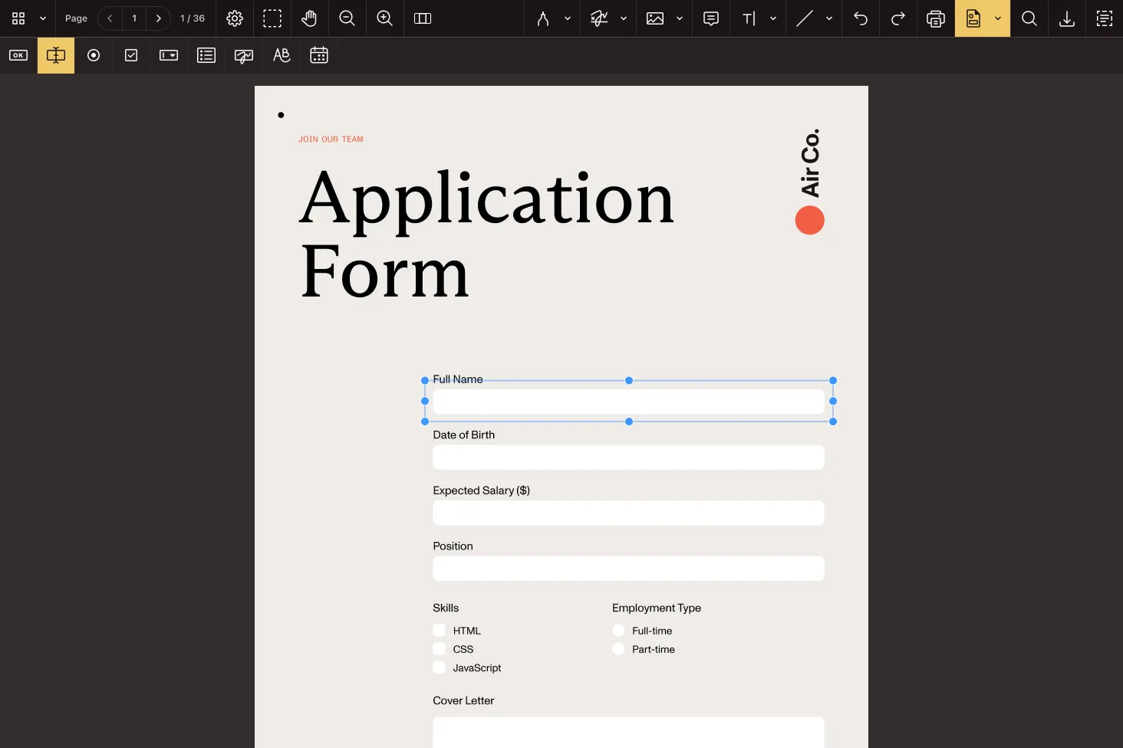Screen dimensions: 1123x748
Task: Select the text field widget tool
Action: (x=56, y=55)
